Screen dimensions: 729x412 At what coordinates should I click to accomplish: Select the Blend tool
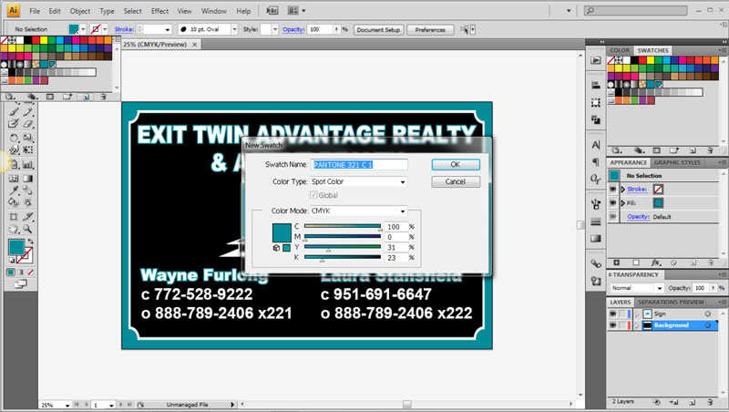(28, 191)
